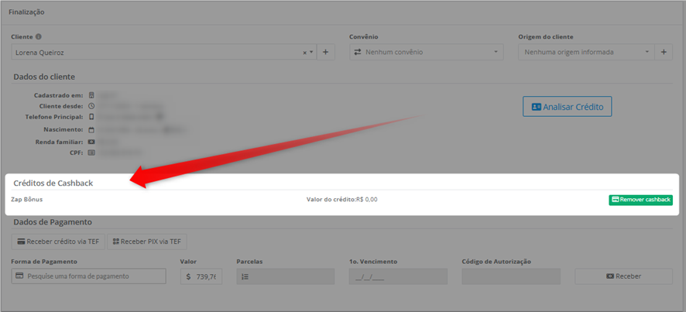This screenshot has width=686, height=312.
Task: Click the card icon in Forma de Pagamento
Action: tap(19, 276)
